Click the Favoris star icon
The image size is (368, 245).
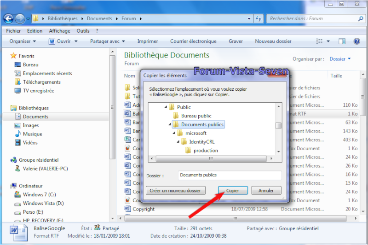(x=13, y=56)
